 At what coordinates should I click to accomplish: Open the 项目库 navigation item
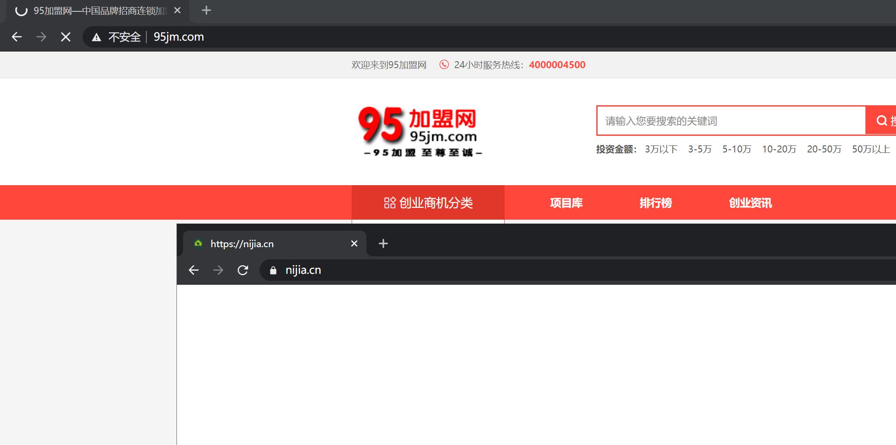click(566, 203)
